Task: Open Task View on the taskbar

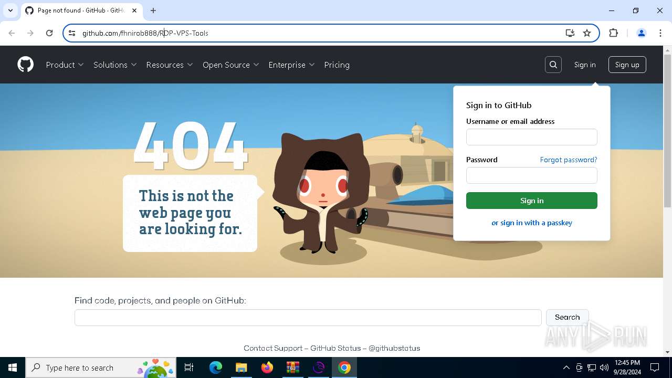Action: tap(189, 367)
